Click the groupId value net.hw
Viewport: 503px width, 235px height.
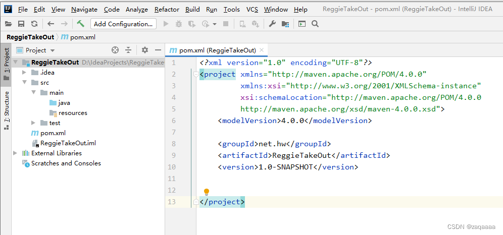[x=272, y=144]
